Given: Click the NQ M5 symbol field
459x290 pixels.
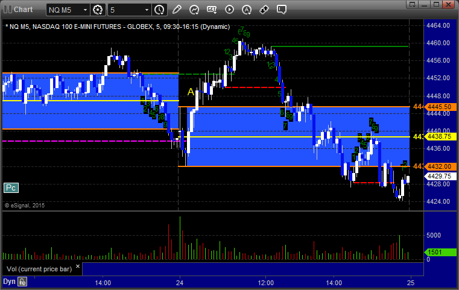Looking at the screenshot, I should pyautogui.click(x=68, y=10).
